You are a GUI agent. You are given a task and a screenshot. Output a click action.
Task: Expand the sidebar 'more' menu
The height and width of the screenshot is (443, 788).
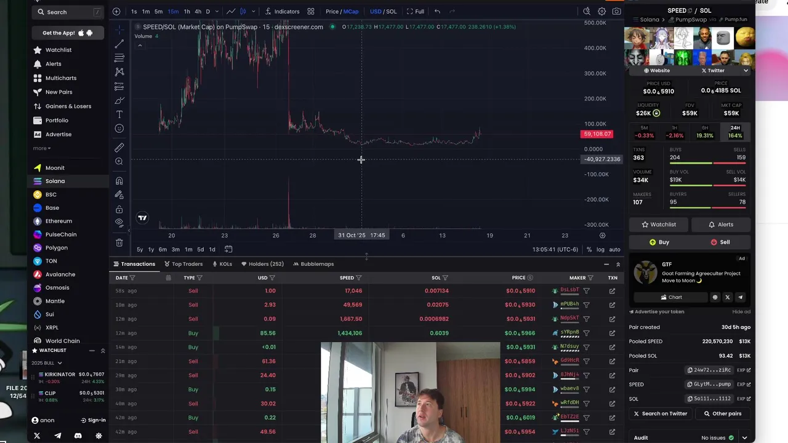42,148
